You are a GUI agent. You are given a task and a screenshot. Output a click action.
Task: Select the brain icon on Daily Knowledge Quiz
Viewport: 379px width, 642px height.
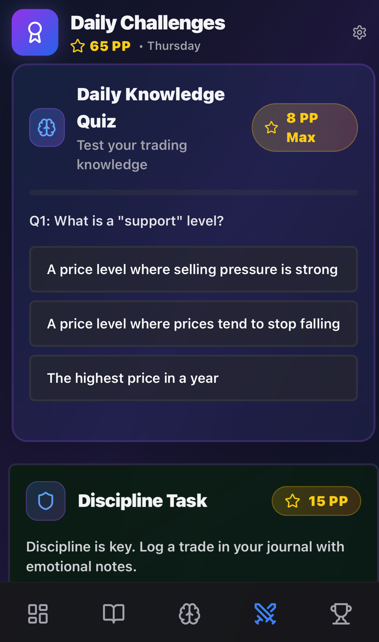point(47,128)
